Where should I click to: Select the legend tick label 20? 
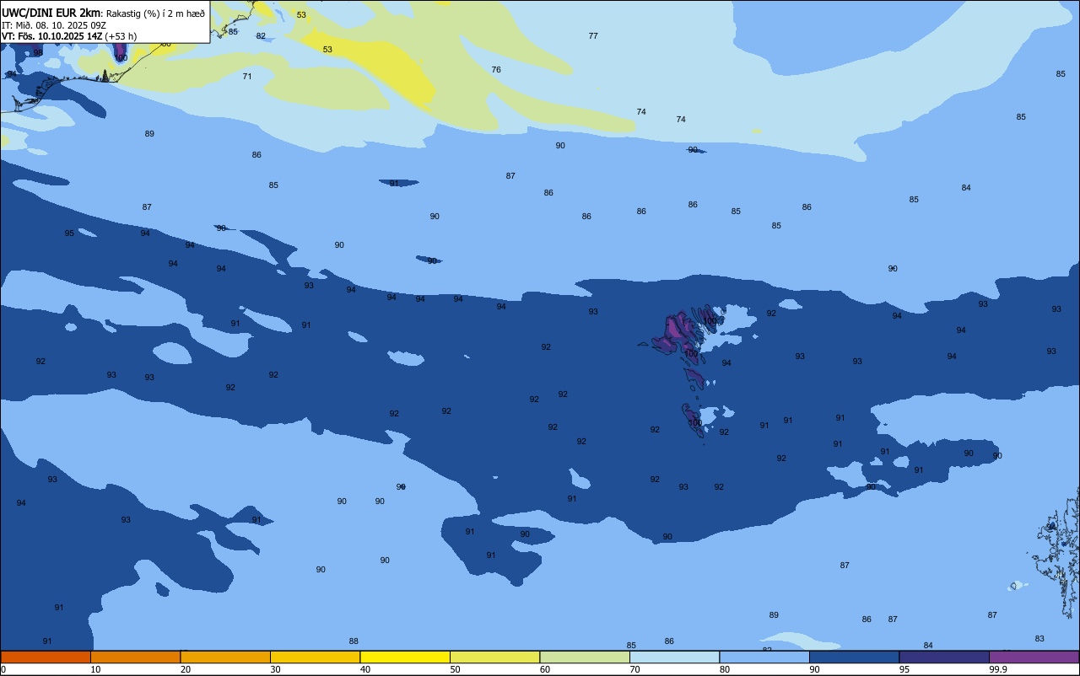185,669
